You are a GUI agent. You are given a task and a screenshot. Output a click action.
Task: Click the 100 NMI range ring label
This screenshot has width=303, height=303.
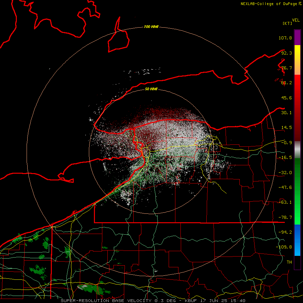point(151,27)
